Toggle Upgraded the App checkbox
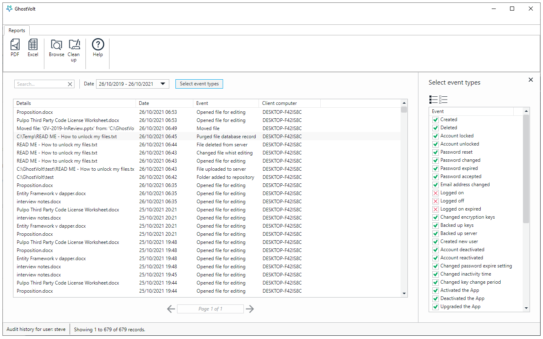The width and height of the screenshot is (543, 339). pos(435,306)
